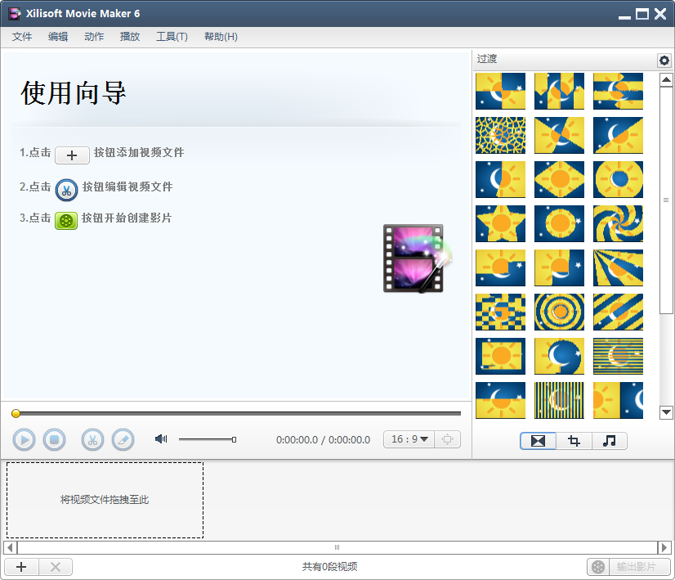Select the vertical blinds transition thumbnail

click(x=559, y=400)
